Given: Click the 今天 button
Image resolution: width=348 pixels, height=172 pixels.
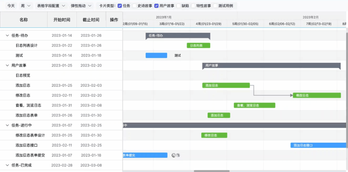Looking at the screenshot, I should coord(11,6).
